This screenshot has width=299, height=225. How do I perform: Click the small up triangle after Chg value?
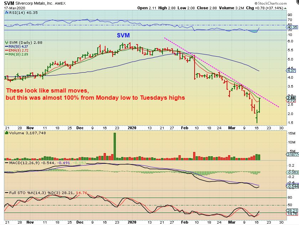point(285,8)
